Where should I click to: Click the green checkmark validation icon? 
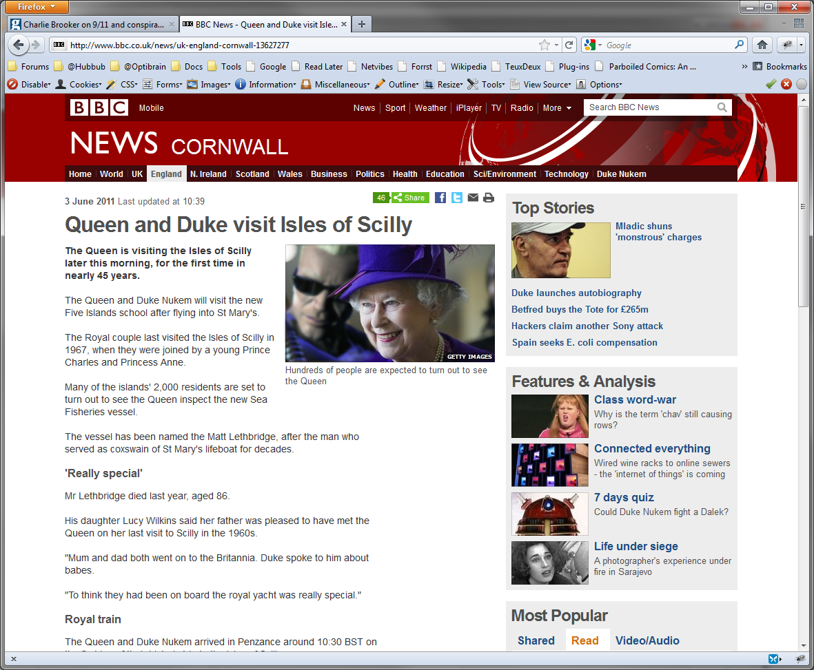coord(771,84)
